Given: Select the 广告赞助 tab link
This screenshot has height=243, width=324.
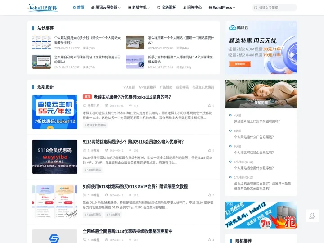Looking at the screenshot, I should 166,87.
